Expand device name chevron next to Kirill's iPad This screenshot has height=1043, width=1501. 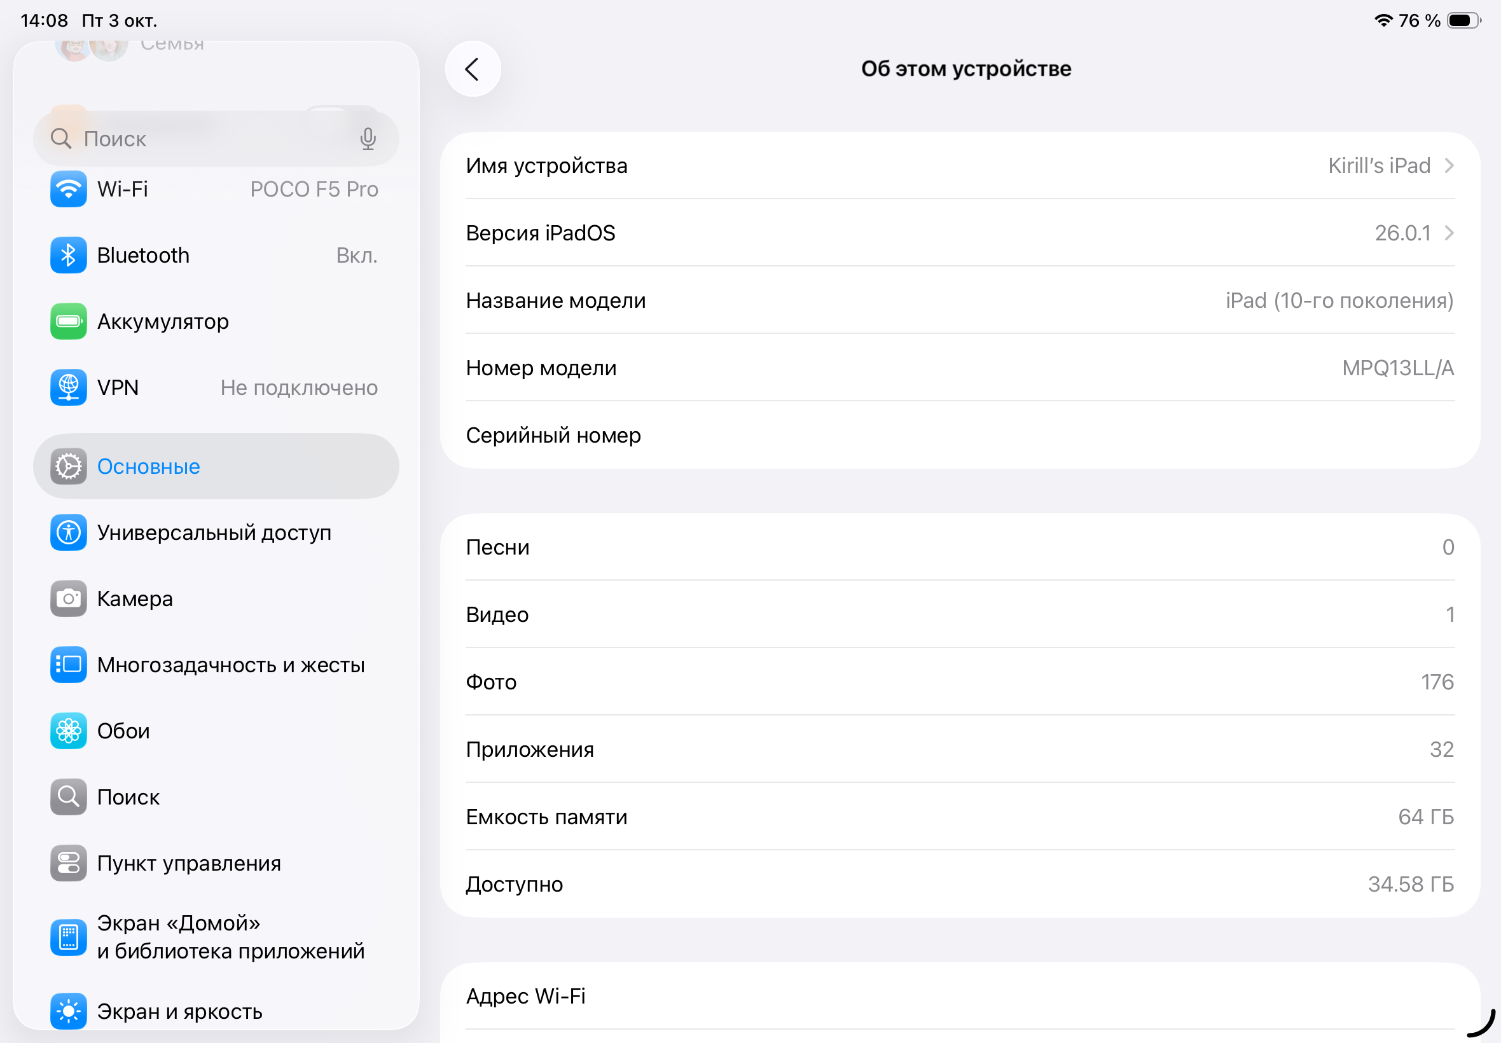[1449, 166]
